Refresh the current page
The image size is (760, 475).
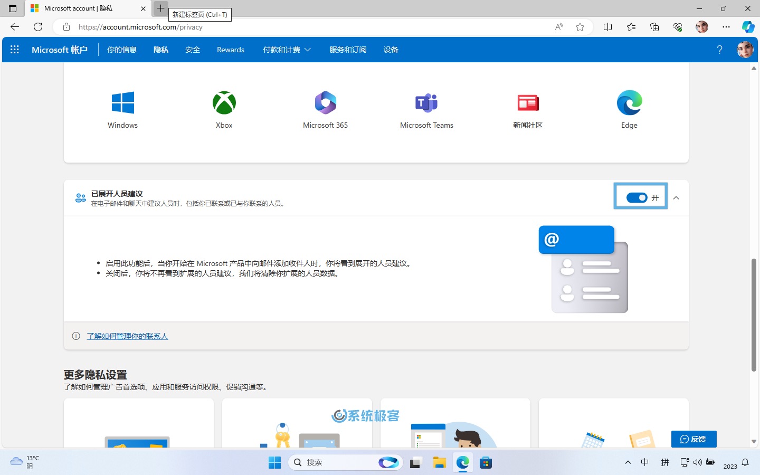tap(38, 27)
